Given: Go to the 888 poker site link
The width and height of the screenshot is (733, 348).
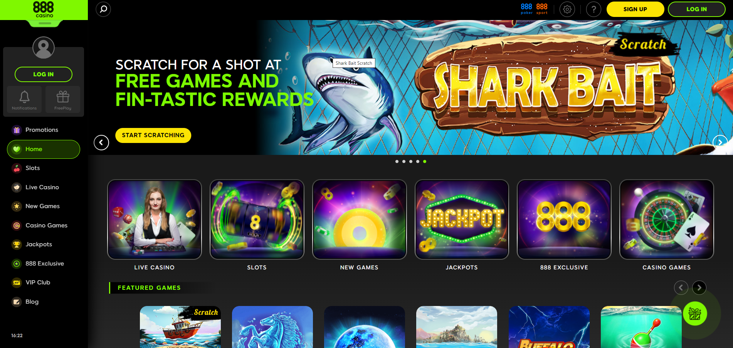Looking at the screenshot, I should click(x=526, y=9).
